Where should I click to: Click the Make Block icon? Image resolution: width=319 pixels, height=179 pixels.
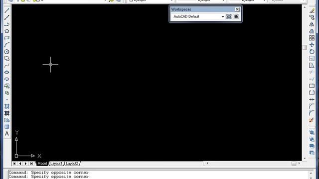6,93
